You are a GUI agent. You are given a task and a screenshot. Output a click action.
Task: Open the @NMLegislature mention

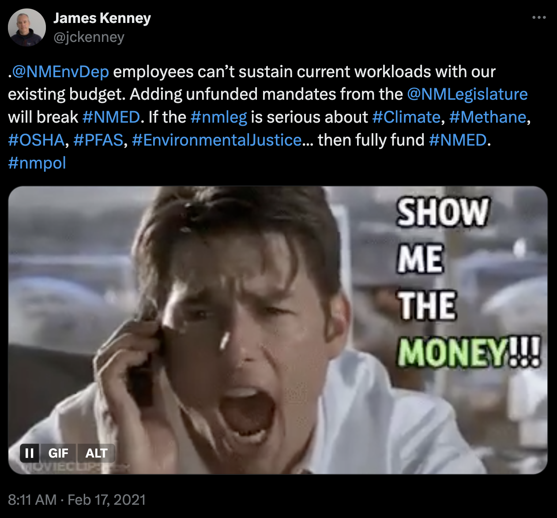[x=467, y=94]
